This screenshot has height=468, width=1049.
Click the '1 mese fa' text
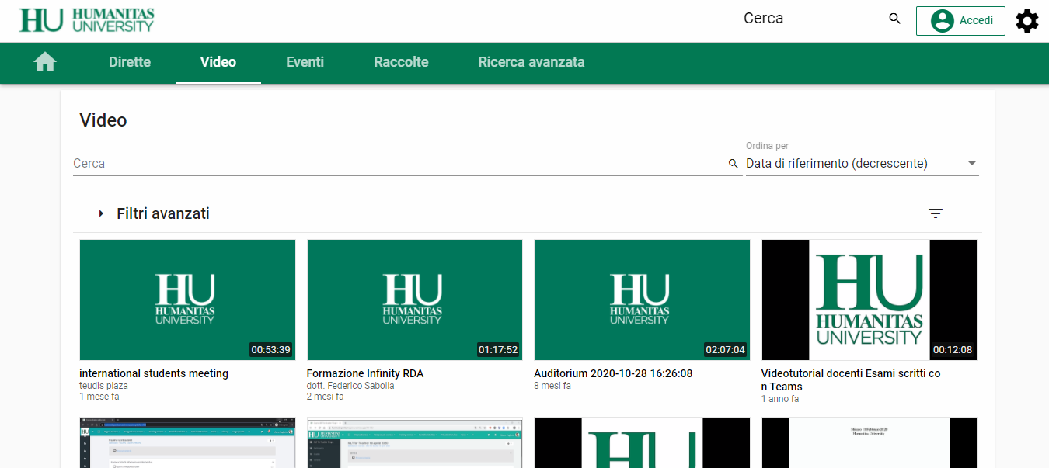(x=99, y=397)
